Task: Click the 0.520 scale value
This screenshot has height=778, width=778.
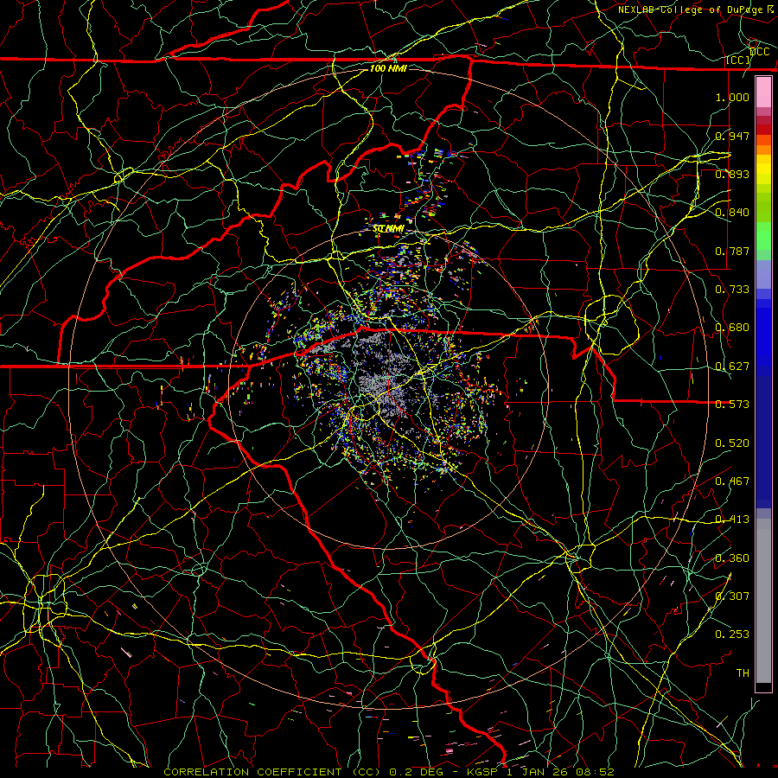Action: 732,443
